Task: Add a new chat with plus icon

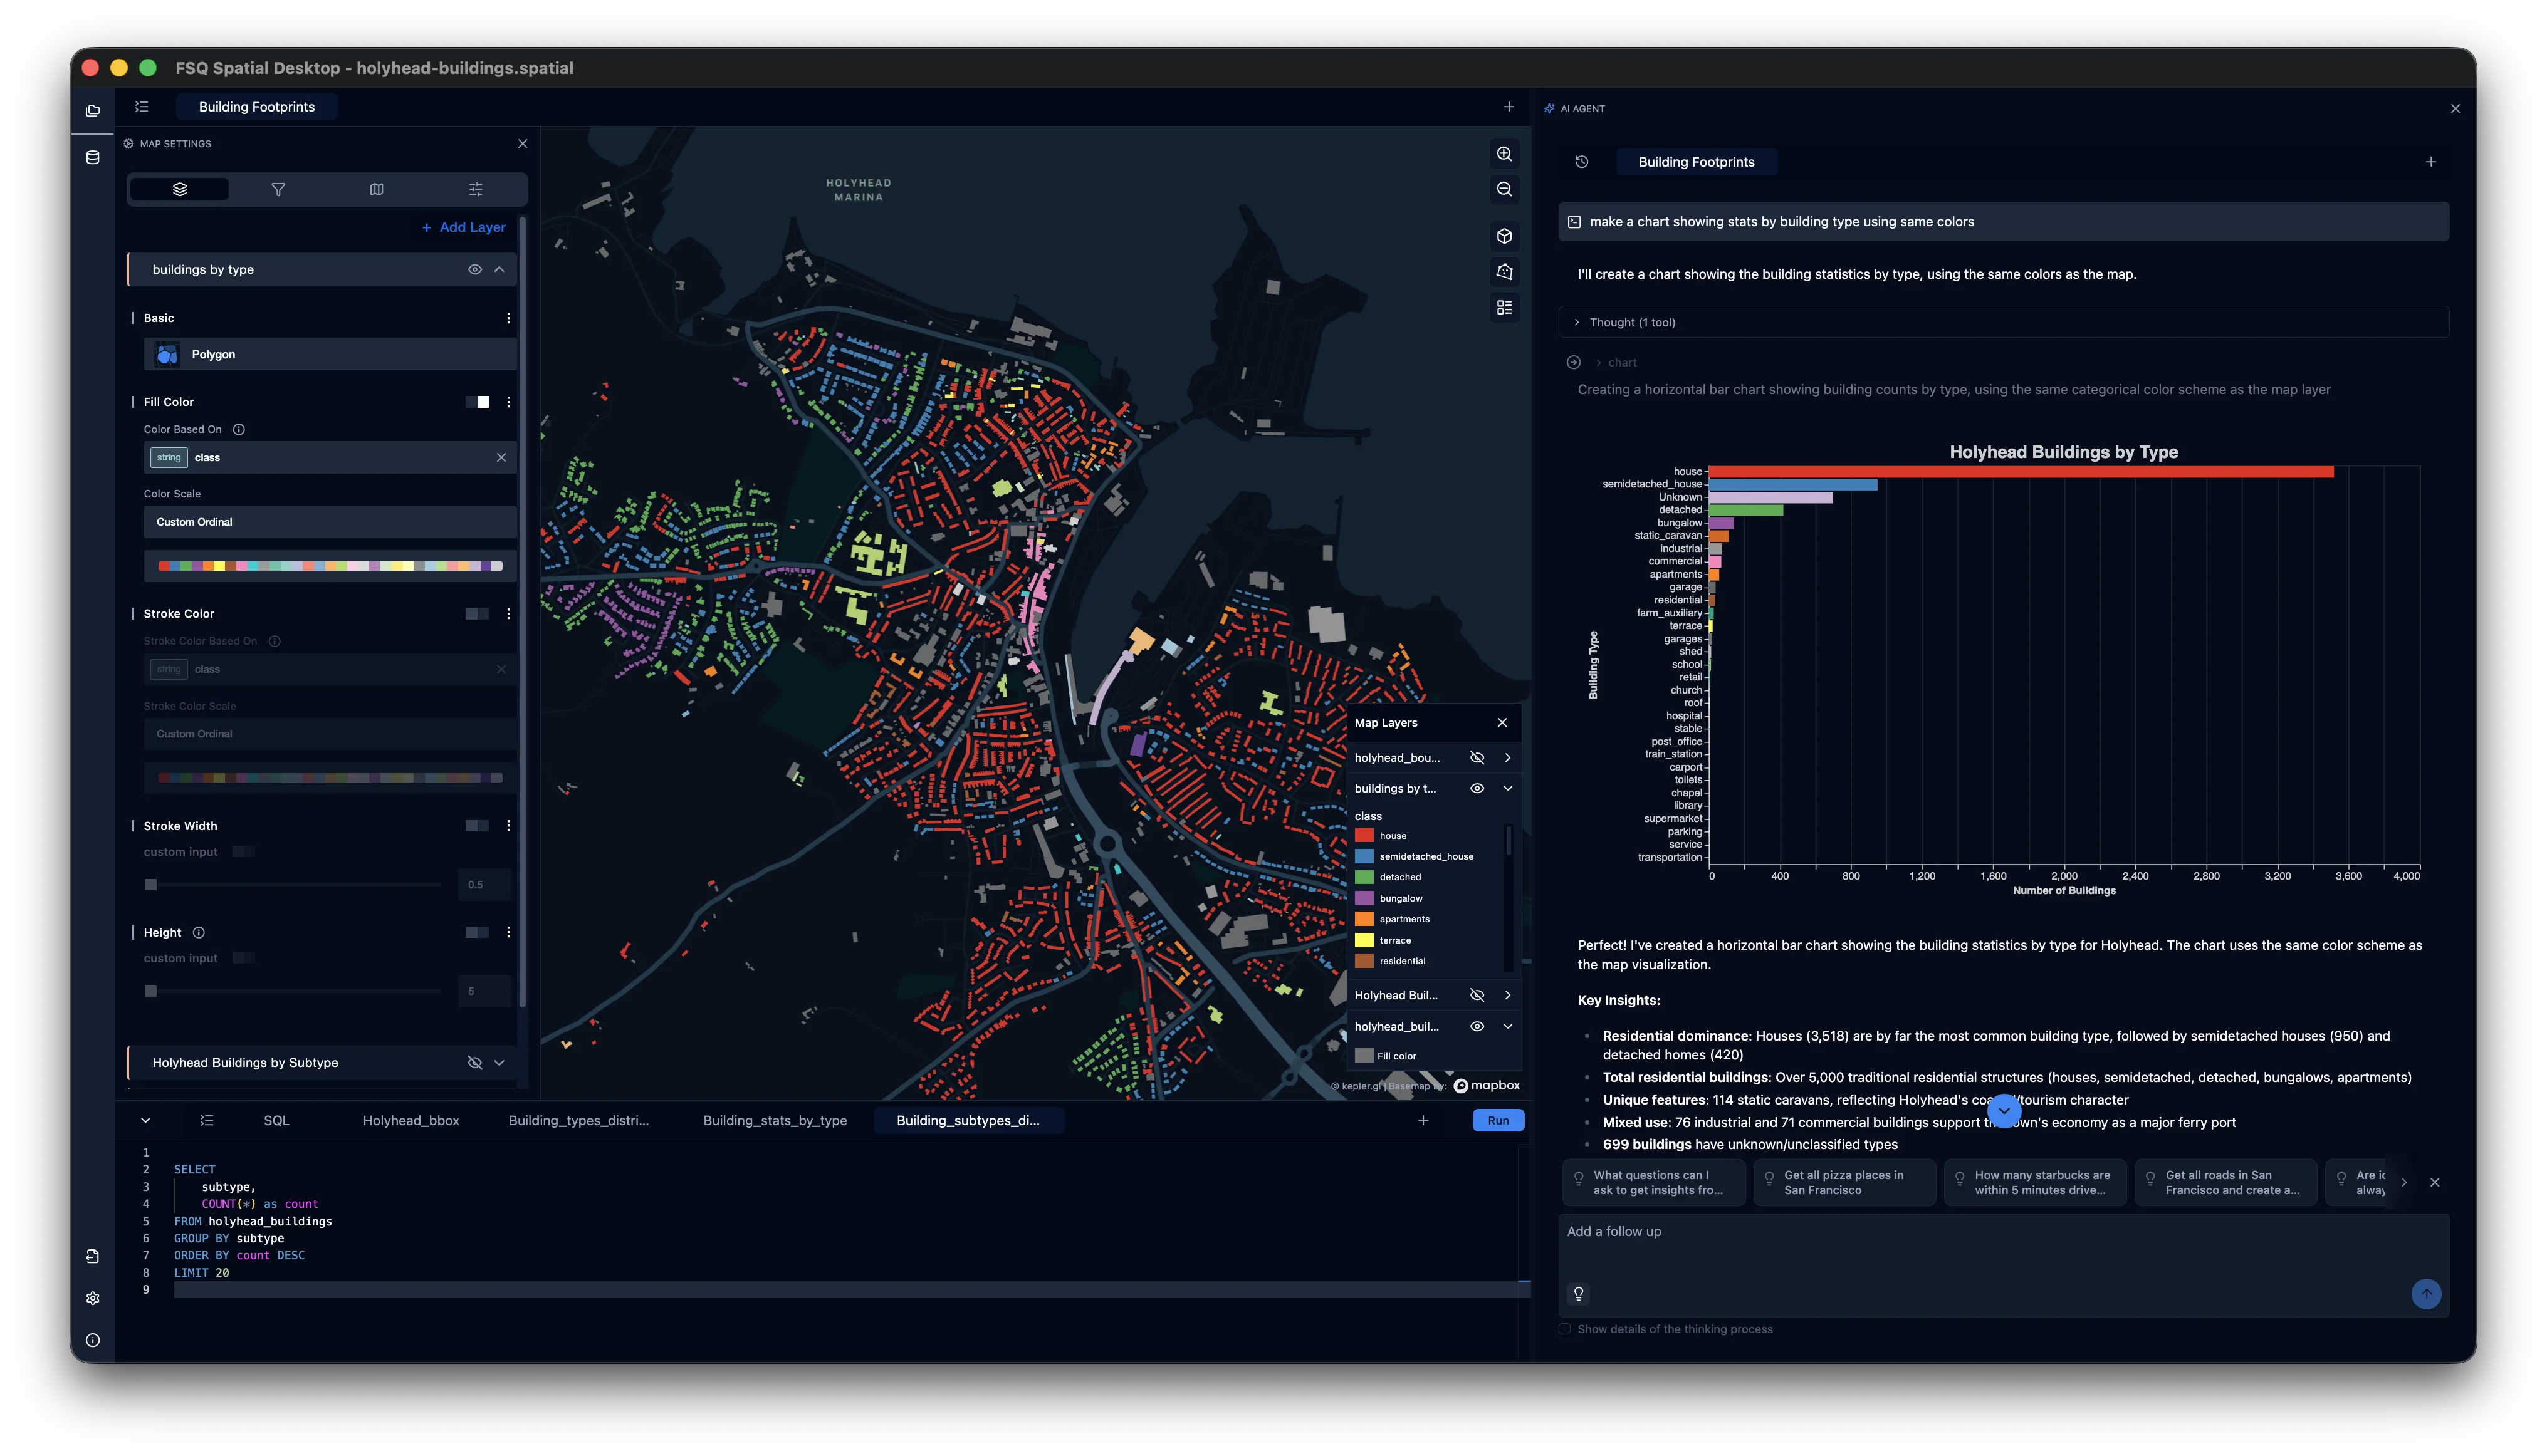Action: click(x=2430, y=162)
